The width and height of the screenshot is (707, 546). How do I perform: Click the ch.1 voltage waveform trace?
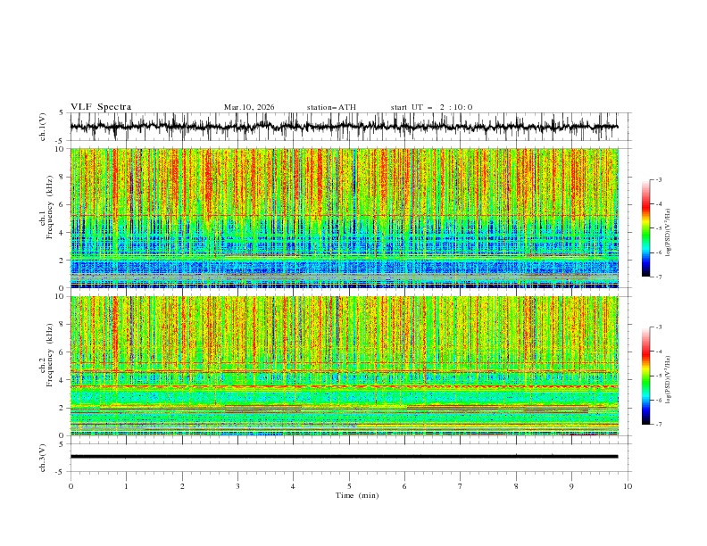(344, 127)
